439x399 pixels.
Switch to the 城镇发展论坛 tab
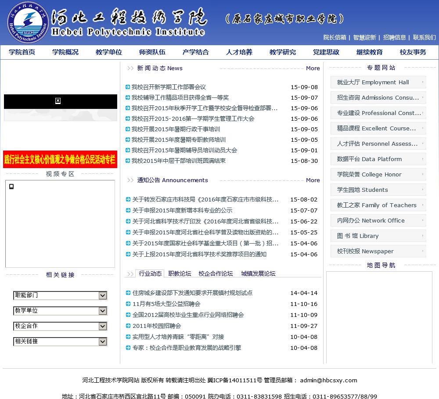pyautogui.click(x=258, y=273)
